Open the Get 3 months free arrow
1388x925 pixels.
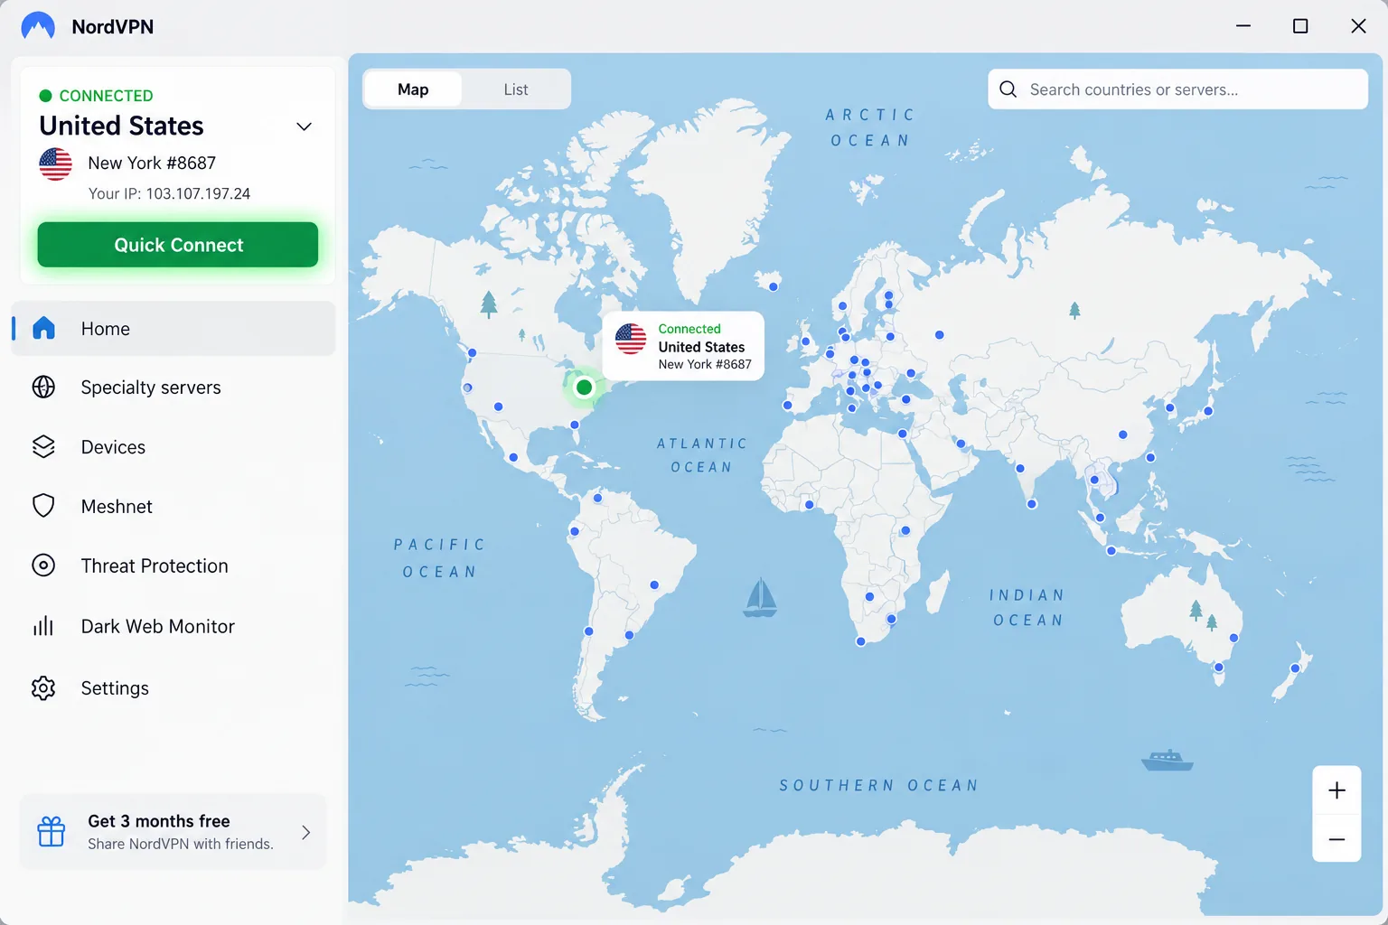click(x=306, y=832)
